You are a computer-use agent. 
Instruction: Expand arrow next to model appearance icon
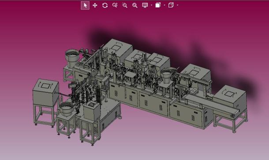[164, 5]
